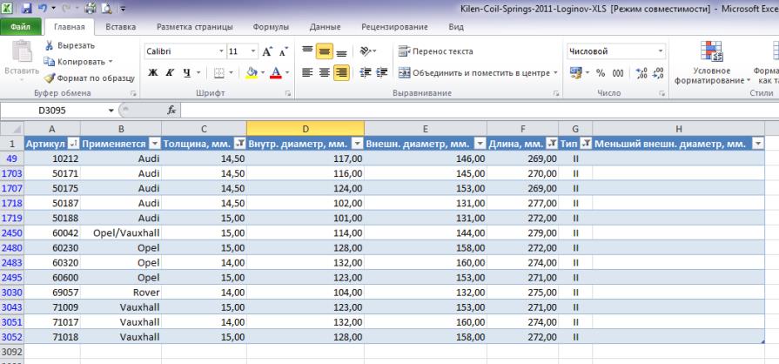This screenshot has width=779, height=364.
Task: Open filter dropdown on Применяется column header
Action: click(155, 143)
